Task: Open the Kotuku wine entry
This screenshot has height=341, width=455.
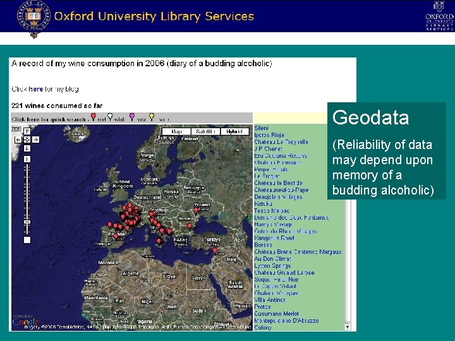Action: point(263,204)
